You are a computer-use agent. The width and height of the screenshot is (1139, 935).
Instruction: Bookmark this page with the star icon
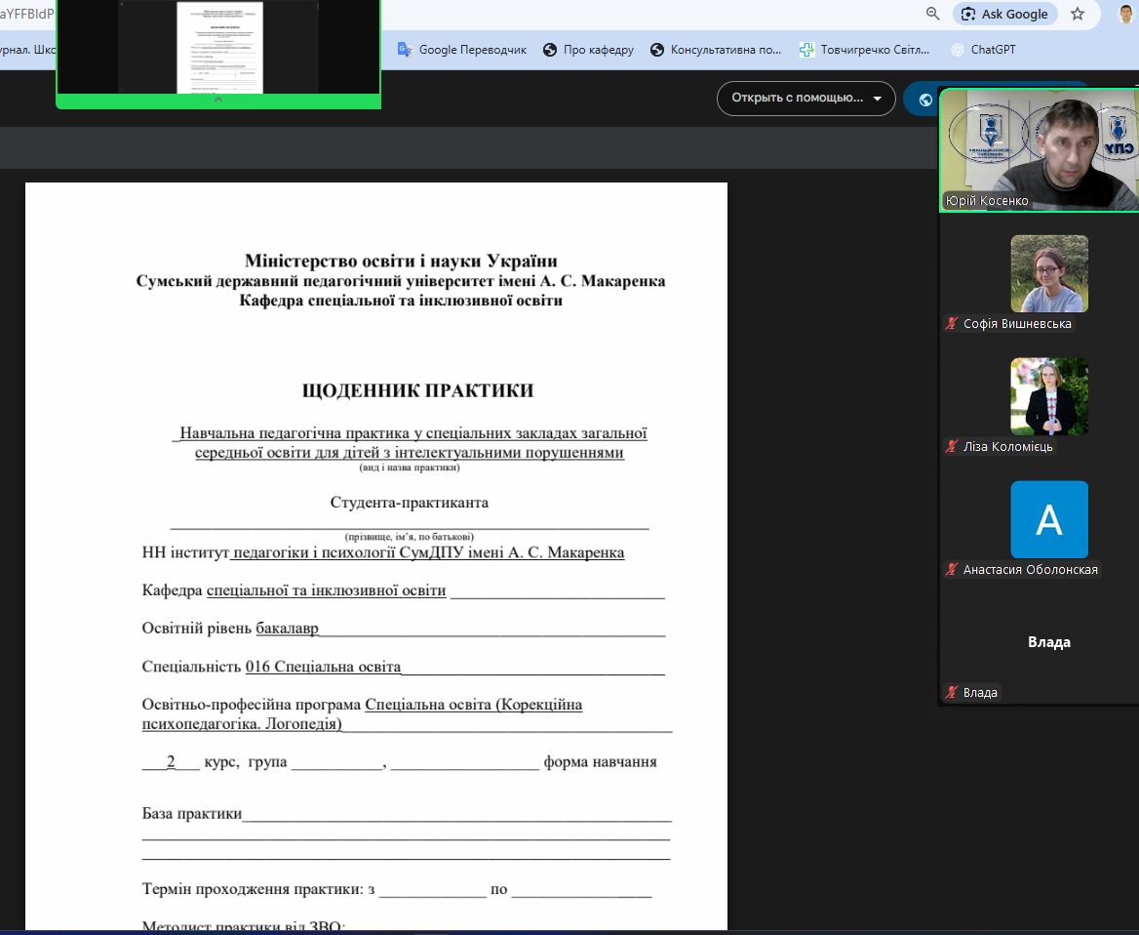pyautogui.click(x=1078, y=14)
